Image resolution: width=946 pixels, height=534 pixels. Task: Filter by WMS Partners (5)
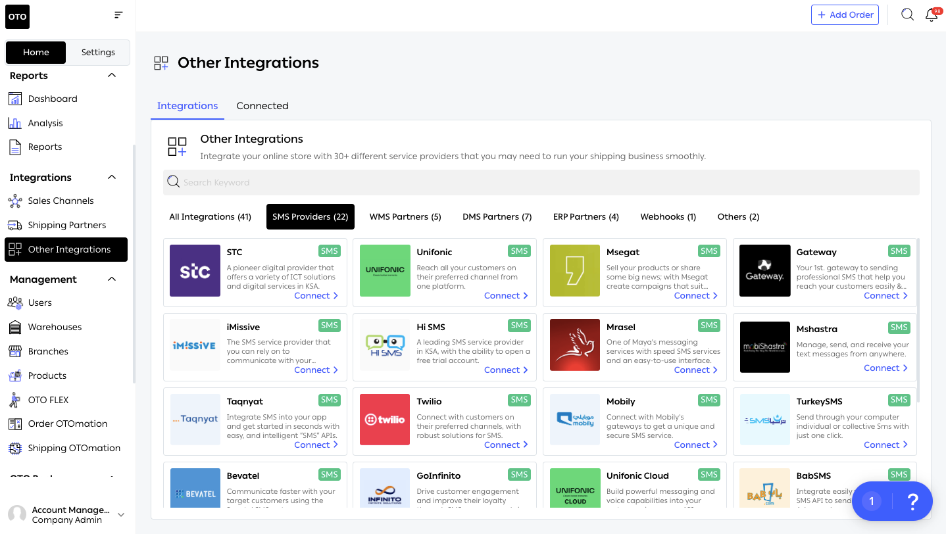coord(405,216)
